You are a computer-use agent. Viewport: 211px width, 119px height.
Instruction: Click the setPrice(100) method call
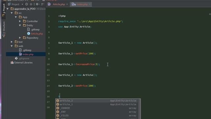pos(86,54)
